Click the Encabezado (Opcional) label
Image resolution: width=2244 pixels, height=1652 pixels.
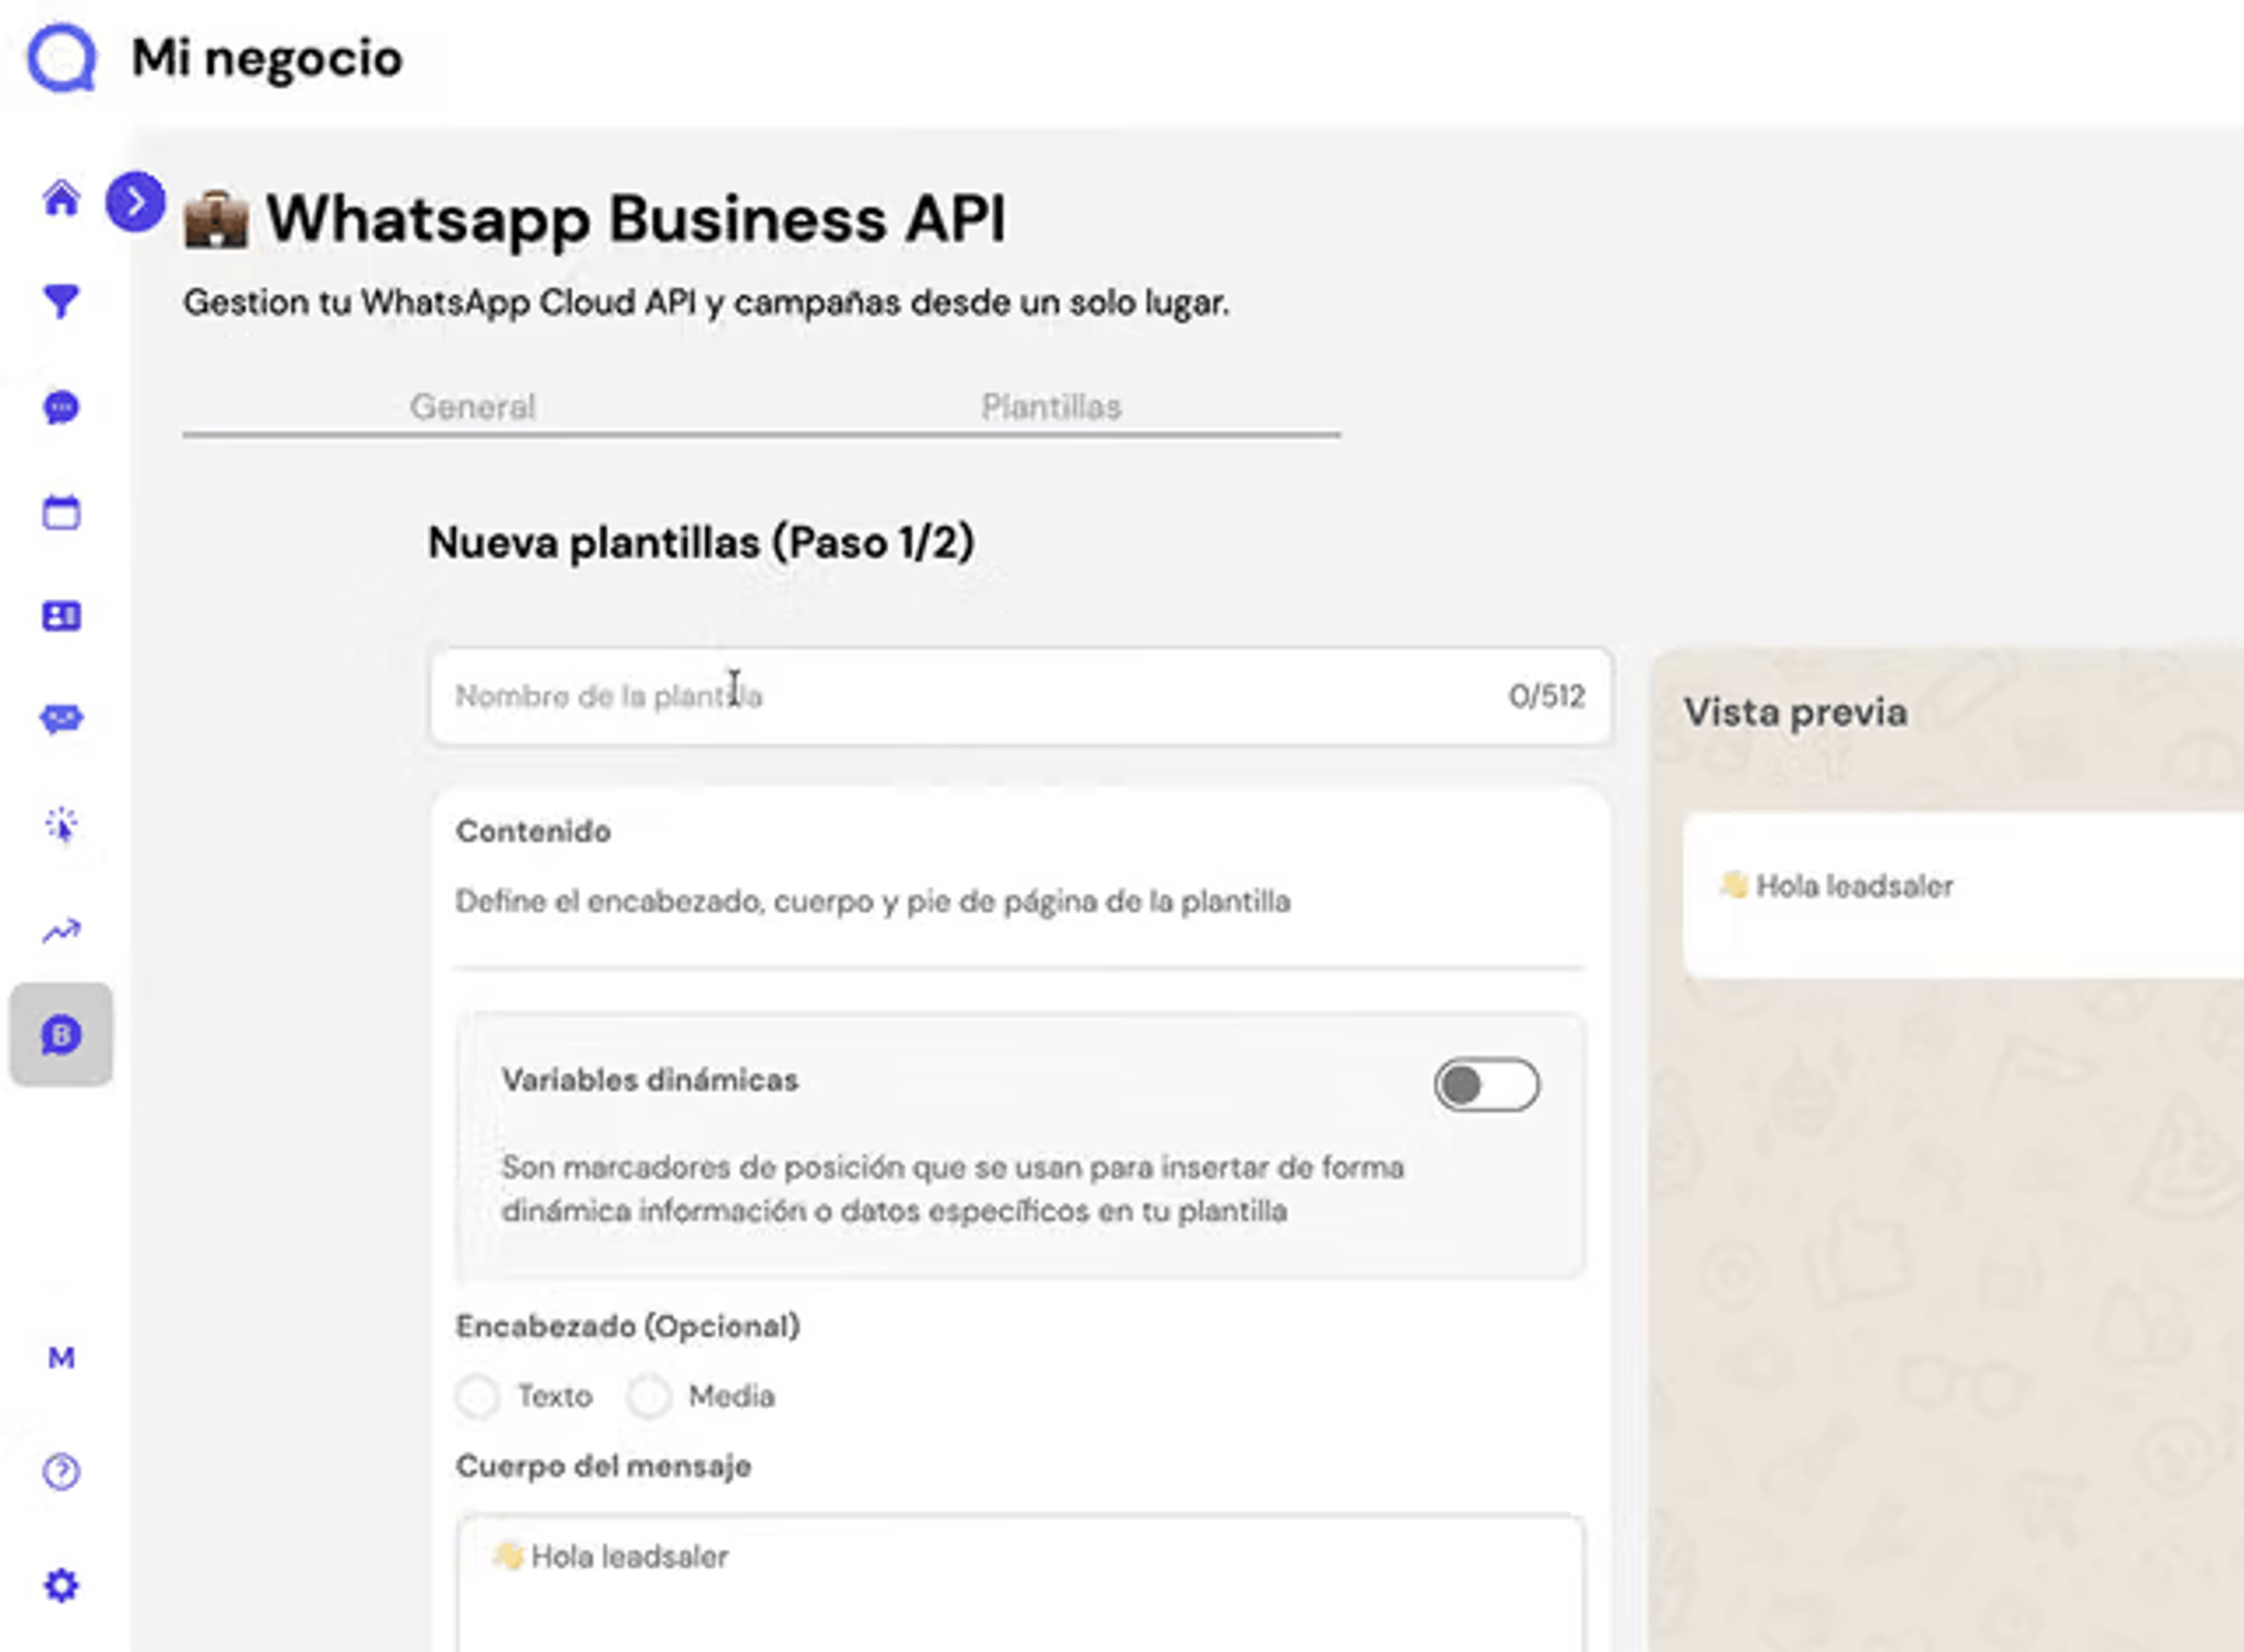pos(628,1326)
